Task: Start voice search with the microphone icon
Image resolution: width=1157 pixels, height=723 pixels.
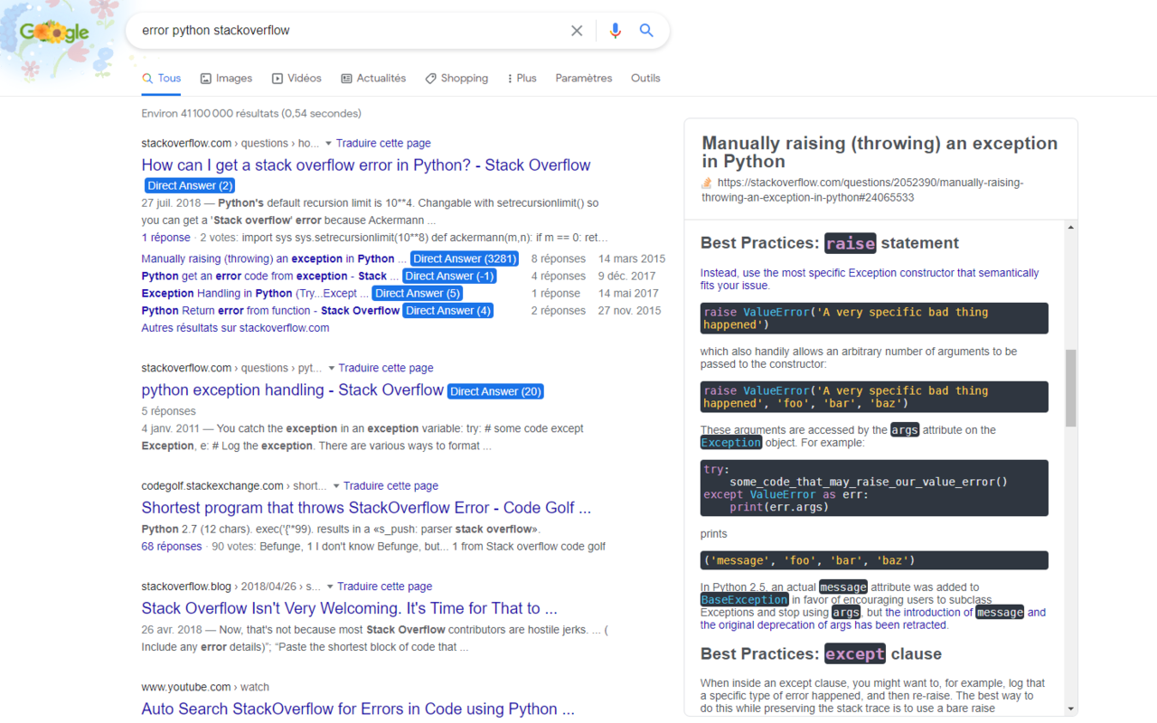Action: pos(616,31)
